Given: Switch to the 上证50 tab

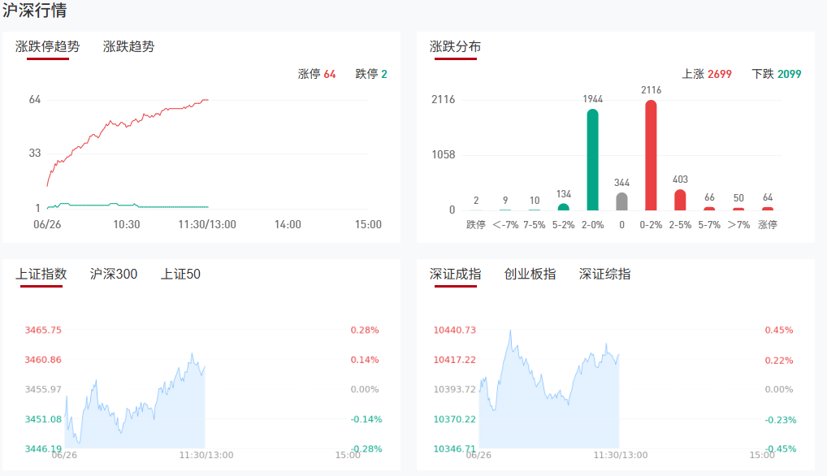Looking at the screenshot, I should pyautogui.click(x=180, y=274).
